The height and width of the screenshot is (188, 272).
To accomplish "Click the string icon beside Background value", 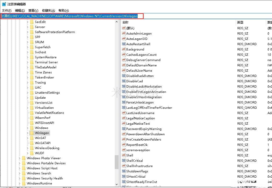I will (x=124, y=49).
